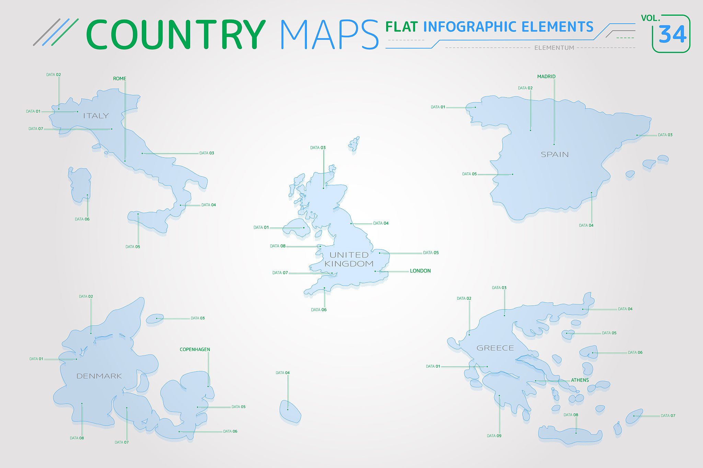Image resolution: width=703 pixels, height=468 pixels.
Task: Select the COPENHAGEN label
Action: 195,350
